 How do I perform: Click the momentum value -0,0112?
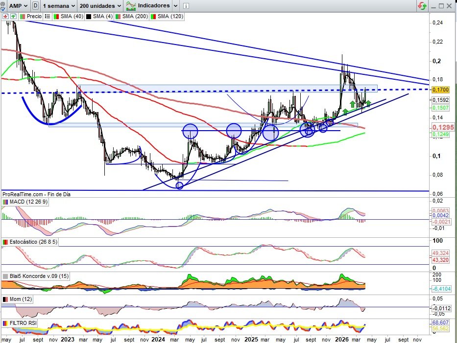tap(441, 308)
